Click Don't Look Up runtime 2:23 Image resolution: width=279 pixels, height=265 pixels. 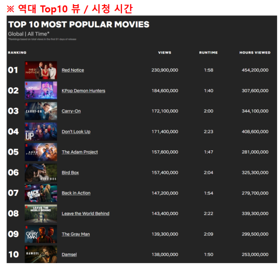click(x=208, y=132)
